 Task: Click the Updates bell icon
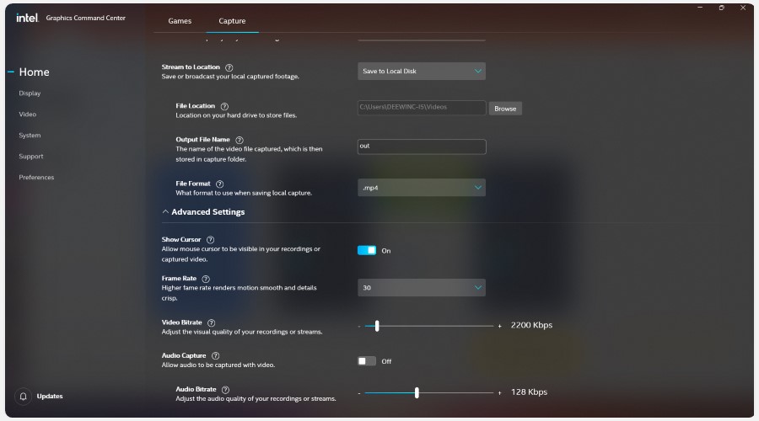(24, 397)
